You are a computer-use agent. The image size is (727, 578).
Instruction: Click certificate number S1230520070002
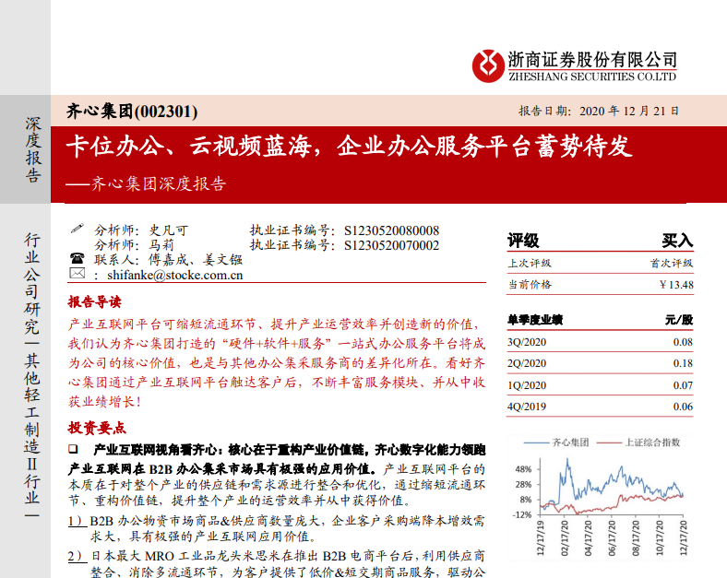click(391, 245)
